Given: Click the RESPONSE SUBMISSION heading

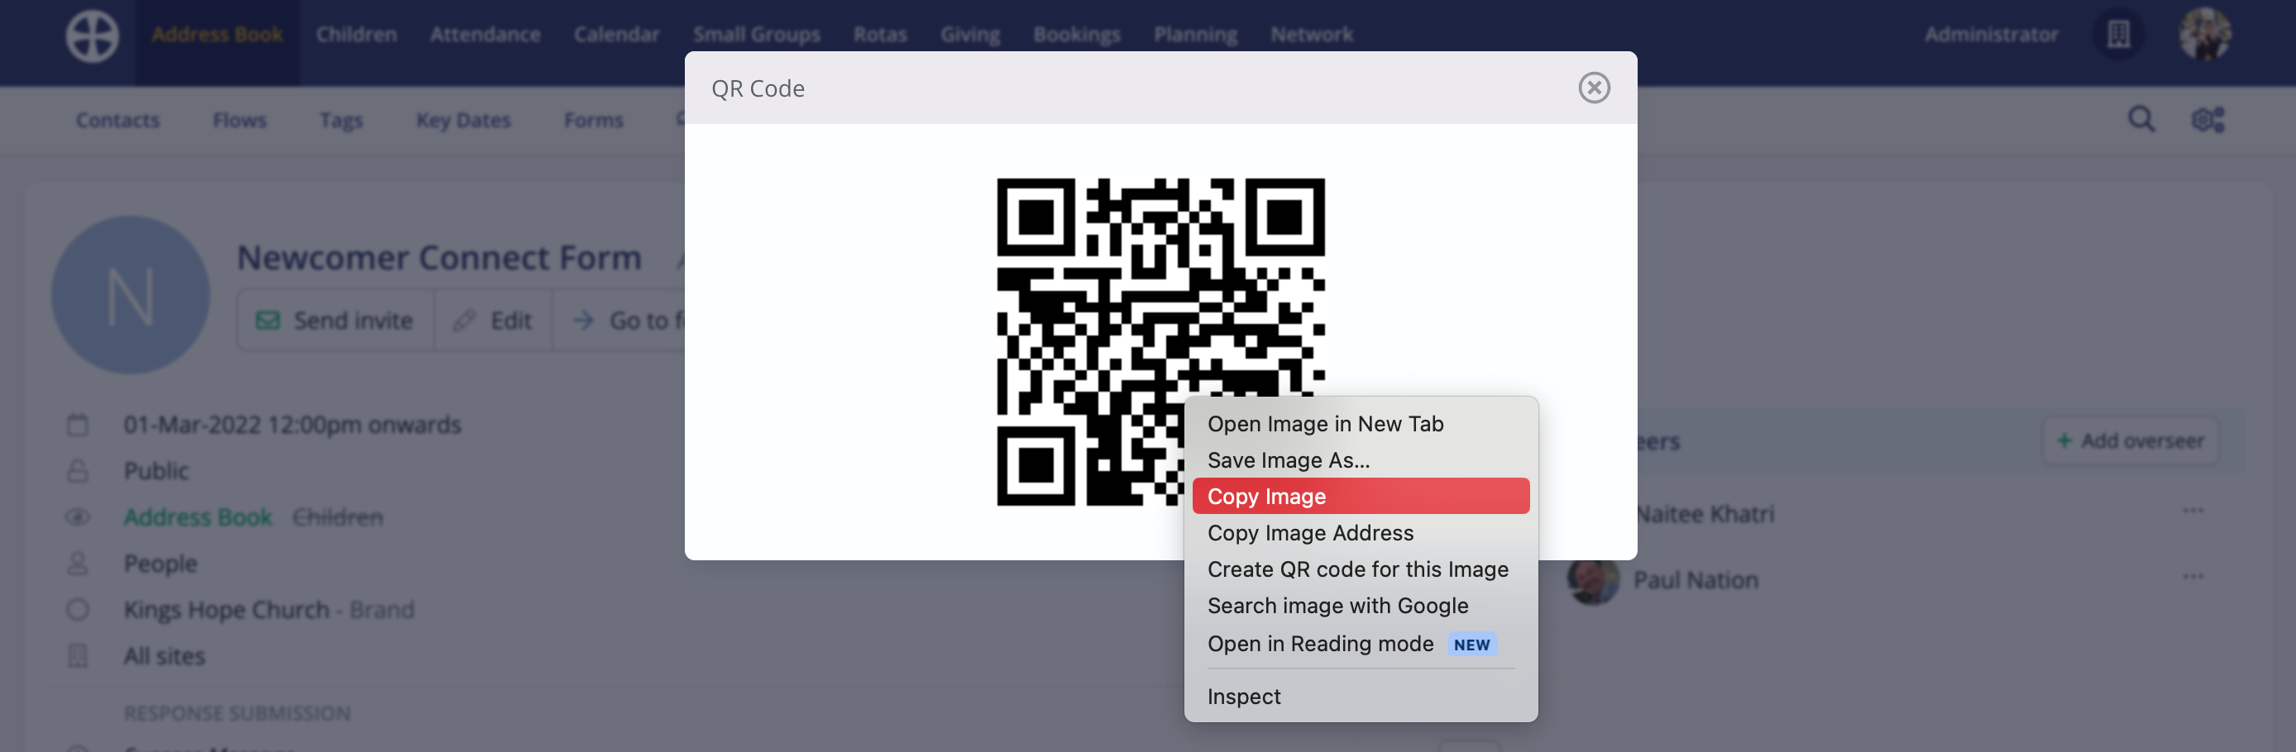Looking at the screenshot, I should pos(237,713).
